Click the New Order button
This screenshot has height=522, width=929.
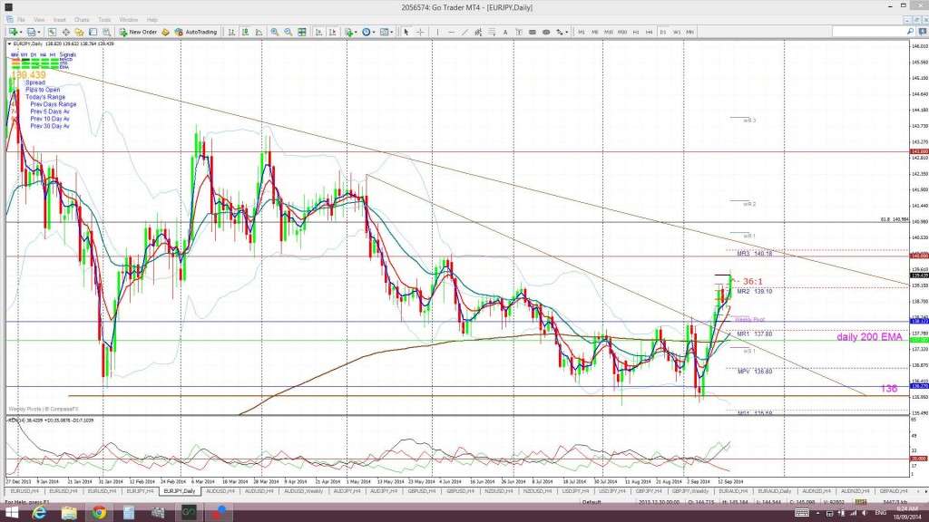pos(138,32)
